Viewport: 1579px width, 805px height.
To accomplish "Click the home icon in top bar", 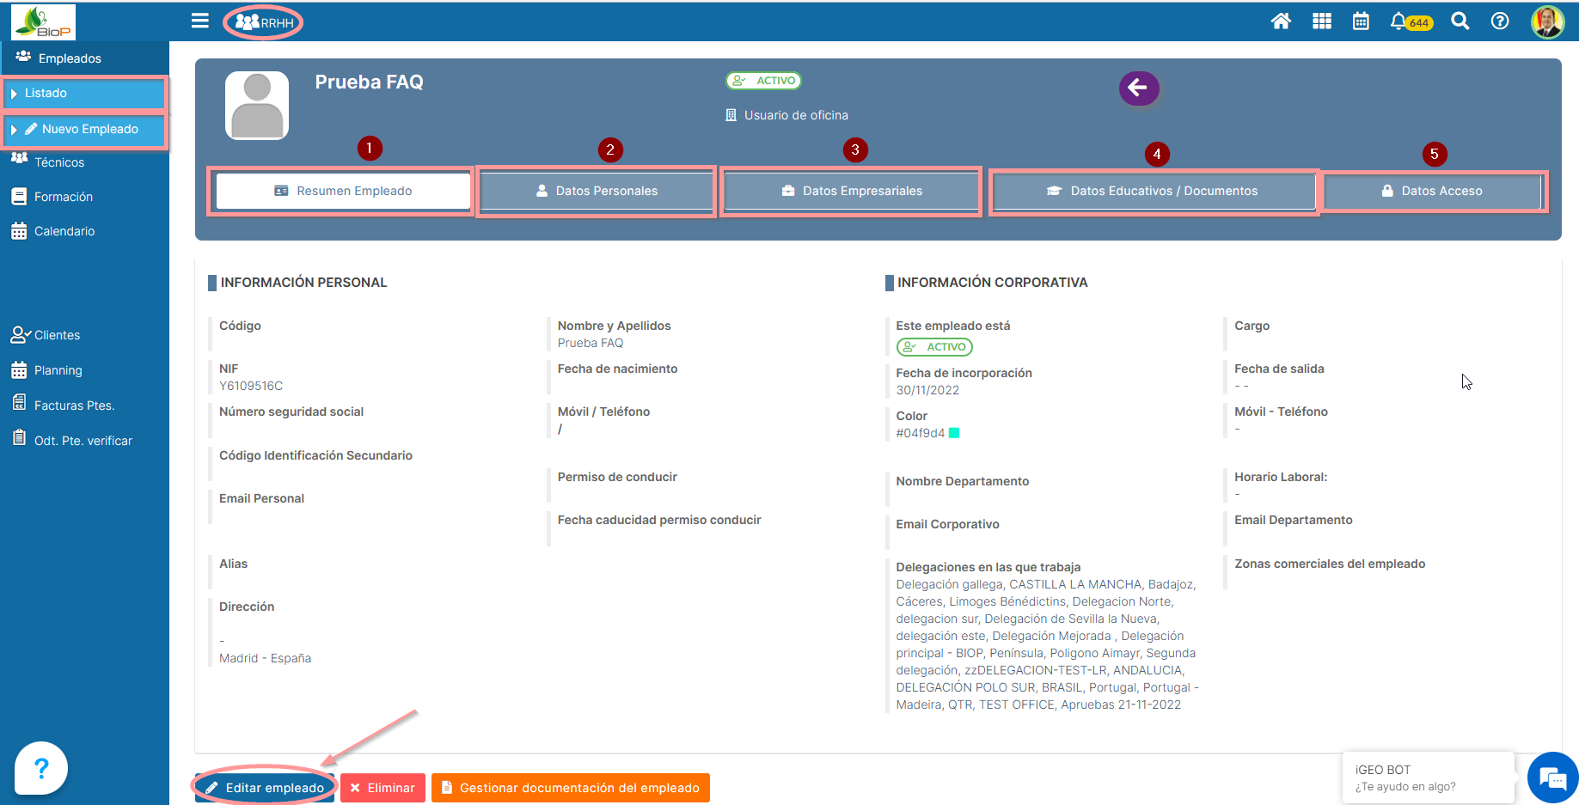I will (1281, 21).
